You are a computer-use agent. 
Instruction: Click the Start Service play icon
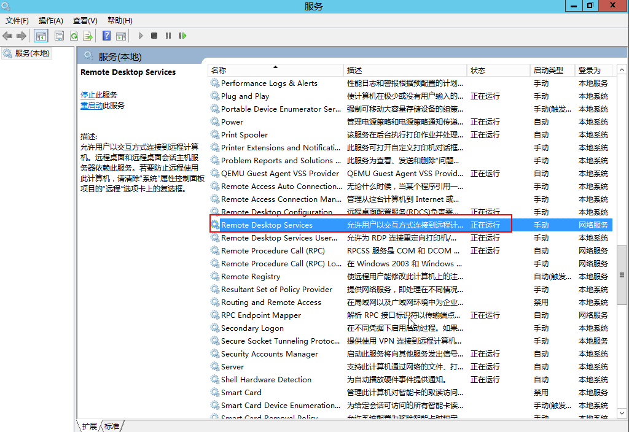point(141,36)
